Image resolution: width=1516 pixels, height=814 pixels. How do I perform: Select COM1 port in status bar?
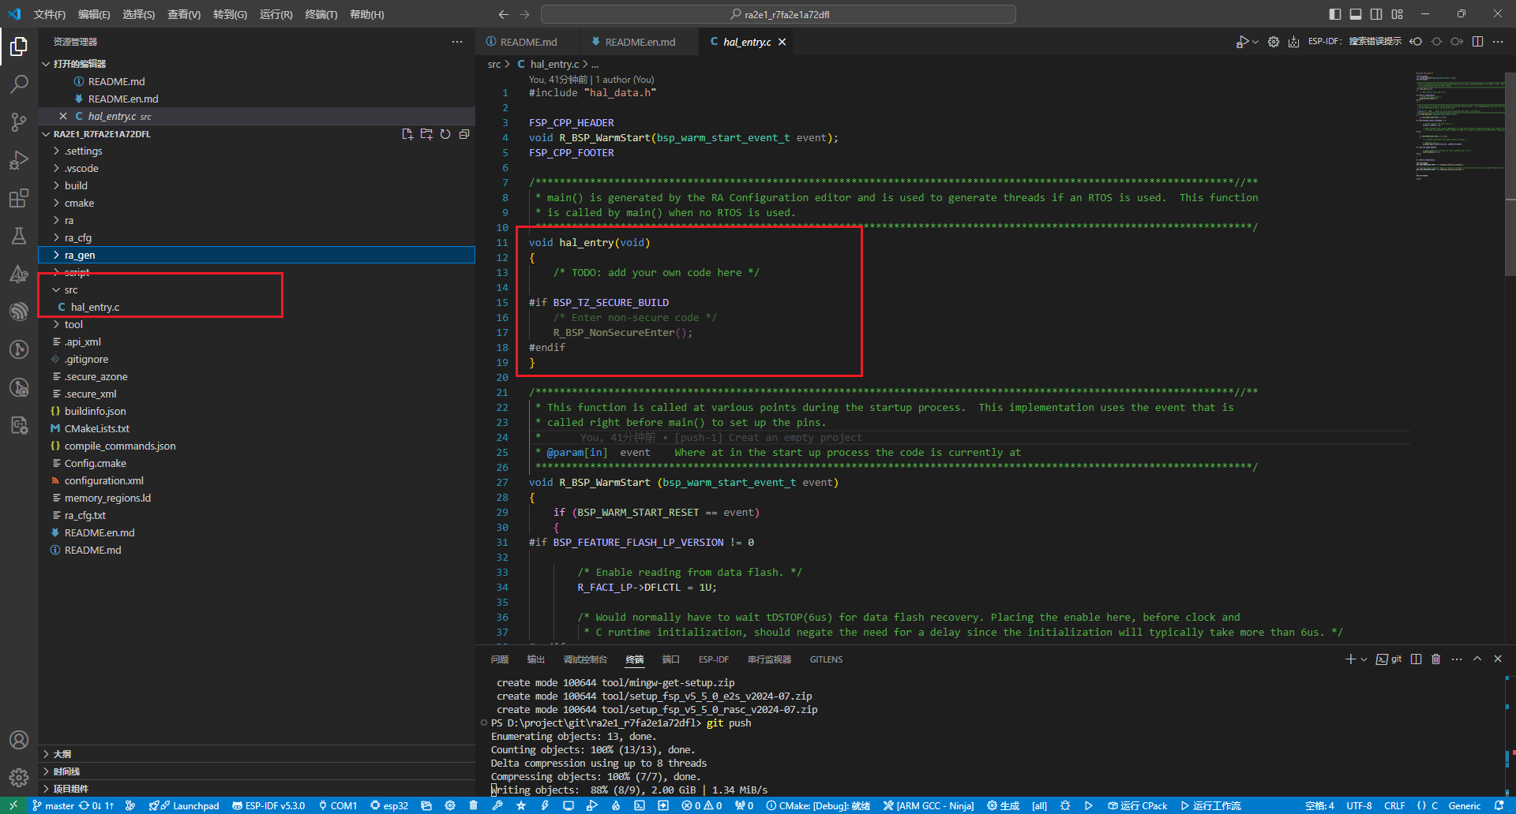(x=338, y=805)
